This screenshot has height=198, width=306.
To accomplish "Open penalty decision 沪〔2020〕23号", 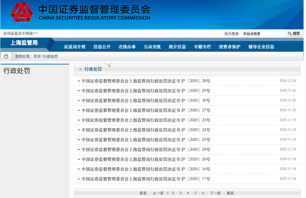I will tap(146, 120).
